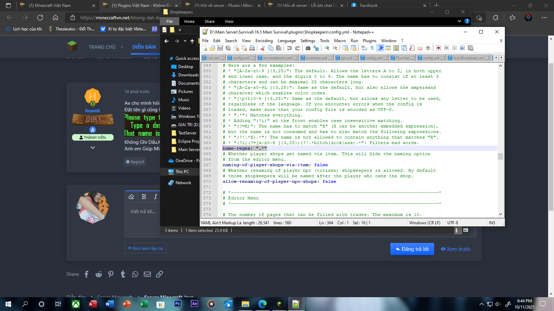The image size is (554, 311).
Task: Toggle word wrap in Notepad++ toolbar
Action: point(364,48)
